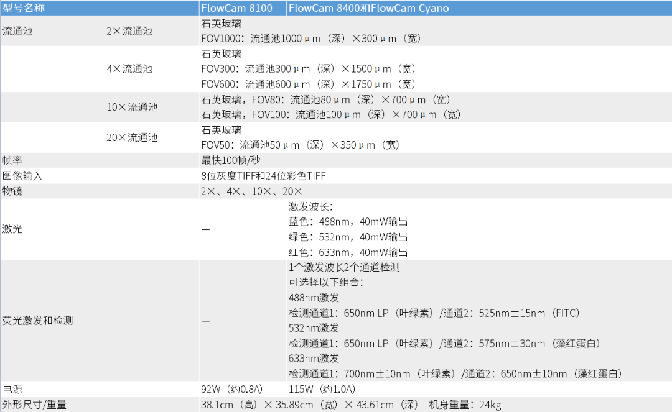Image resolution: width=672 pixels, height=412 pixels.
Task: Click the 'FOV100' quartz glass spec line
Action: (331, 115)
